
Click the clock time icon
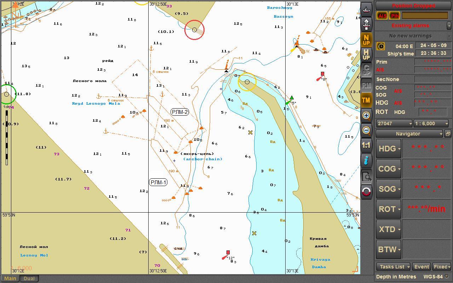pyautogui.click(x=380, y=46)
